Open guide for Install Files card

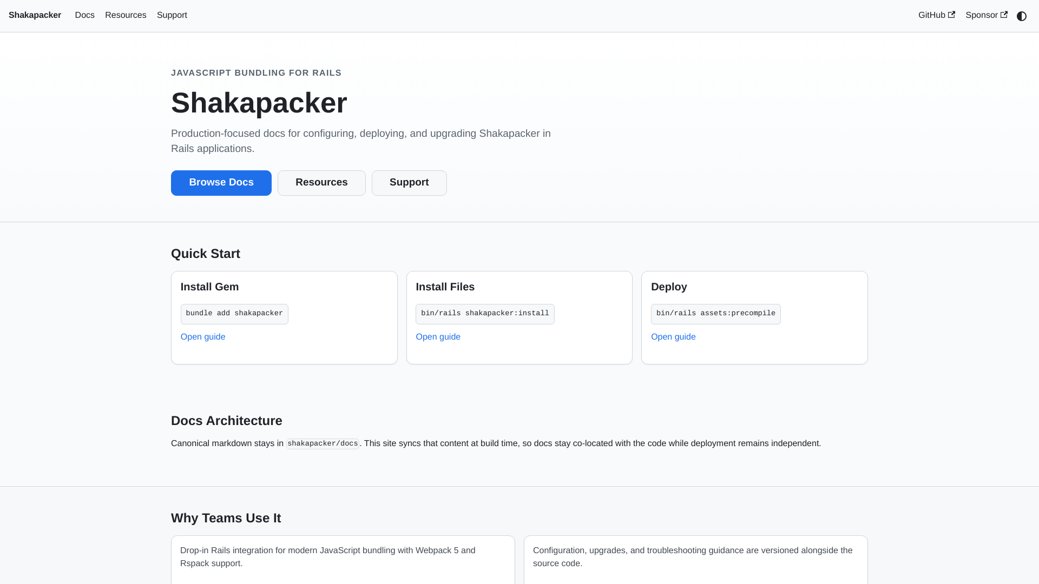[x=438, y=337]
